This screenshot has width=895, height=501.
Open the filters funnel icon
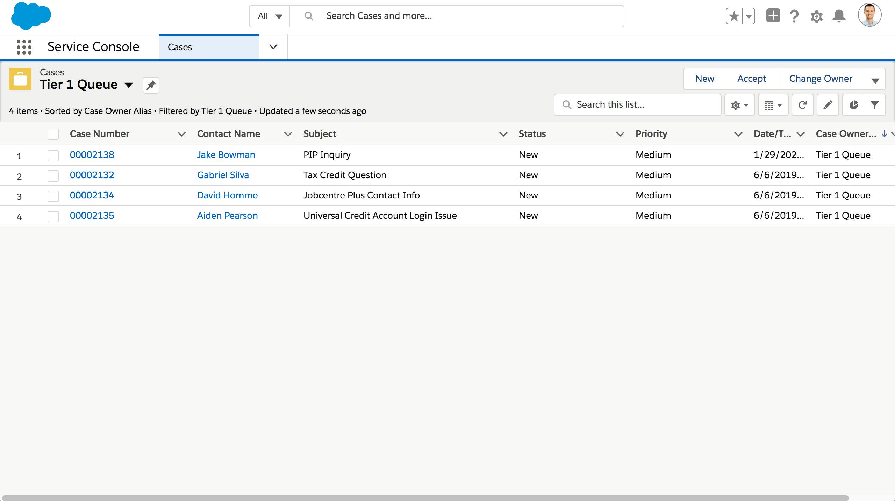[x=875, y=105]
